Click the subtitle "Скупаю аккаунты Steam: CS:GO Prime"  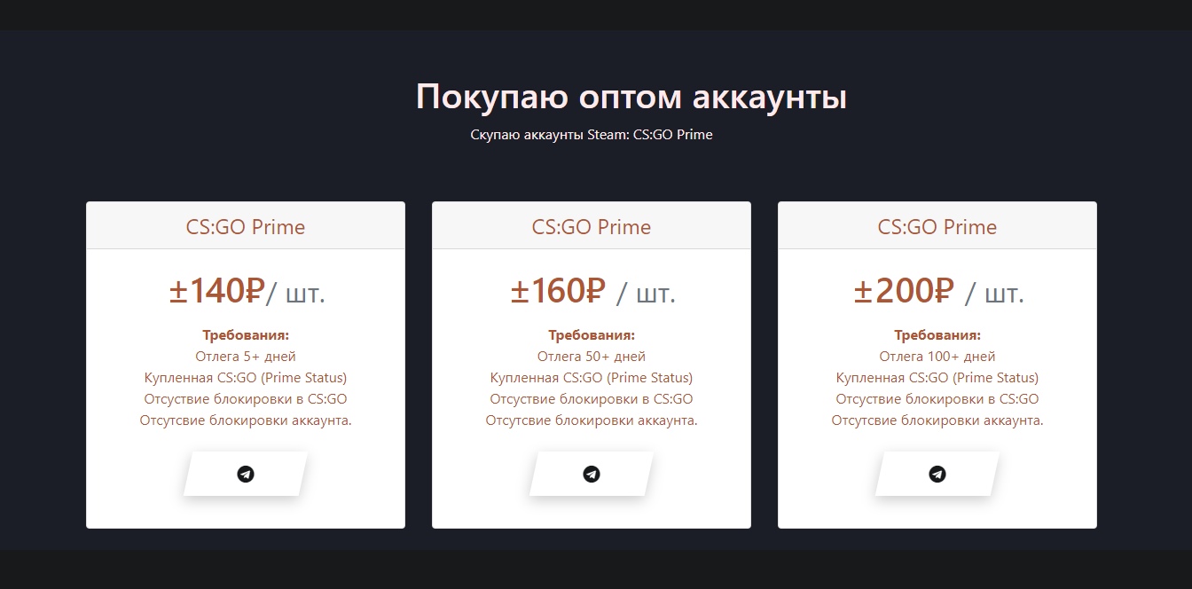592,135
